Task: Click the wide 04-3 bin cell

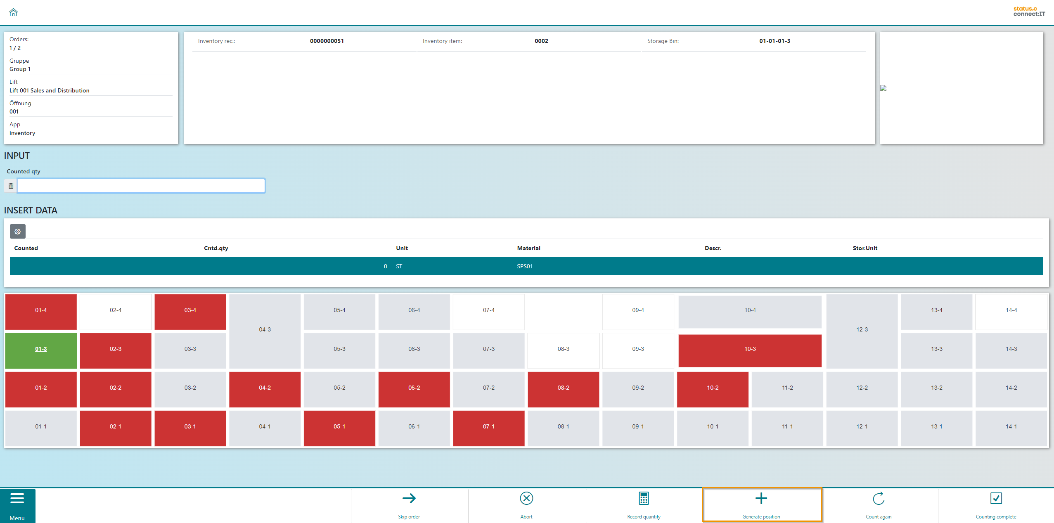Action: 265,330
